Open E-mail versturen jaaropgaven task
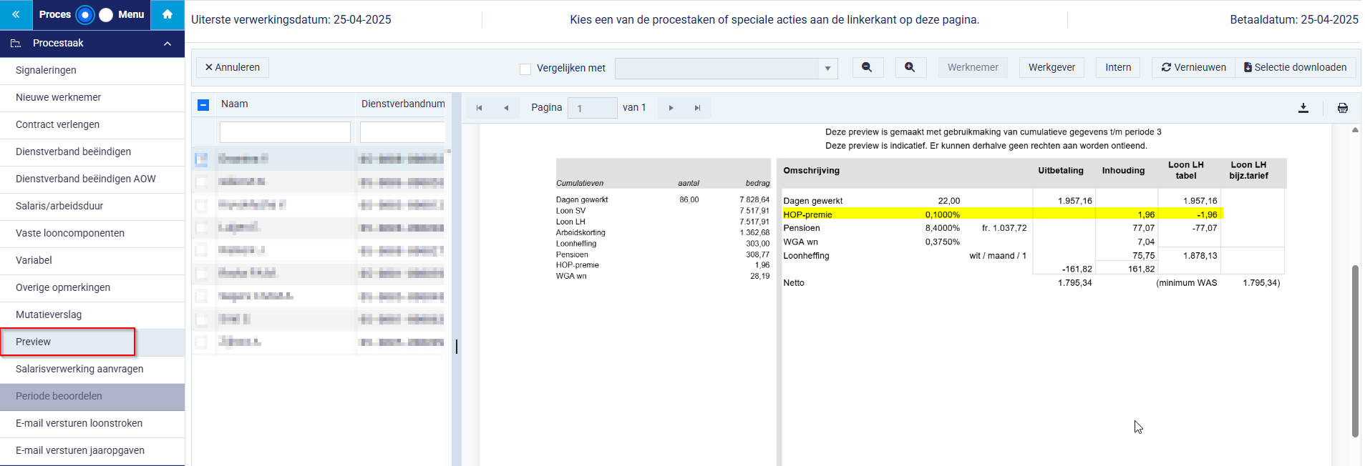The height and width of the screenshot is (466, 1365). pyautogui.click(x=92, y=450)
